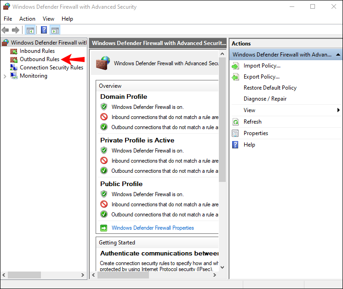Click the center pane horizontal scroll right arrow
This screenshot has width=343, height=289.
pos(215,275)
